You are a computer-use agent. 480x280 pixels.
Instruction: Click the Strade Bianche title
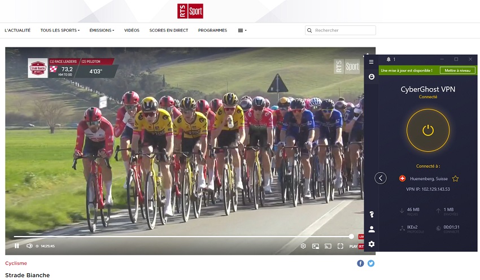coord(28,275)
